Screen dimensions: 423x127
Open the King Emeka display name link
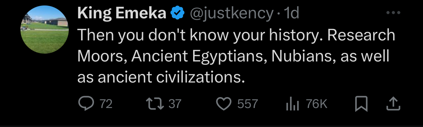[122, 13]
